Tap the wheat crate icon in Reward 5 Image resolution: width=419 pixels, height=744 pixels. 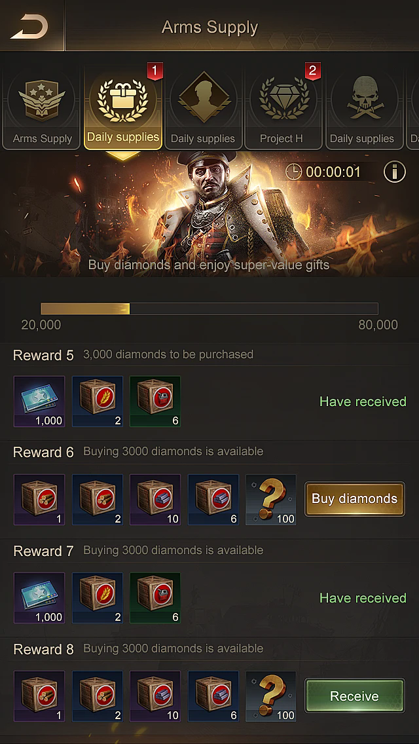pyautogui.click(x=98, y=401)
